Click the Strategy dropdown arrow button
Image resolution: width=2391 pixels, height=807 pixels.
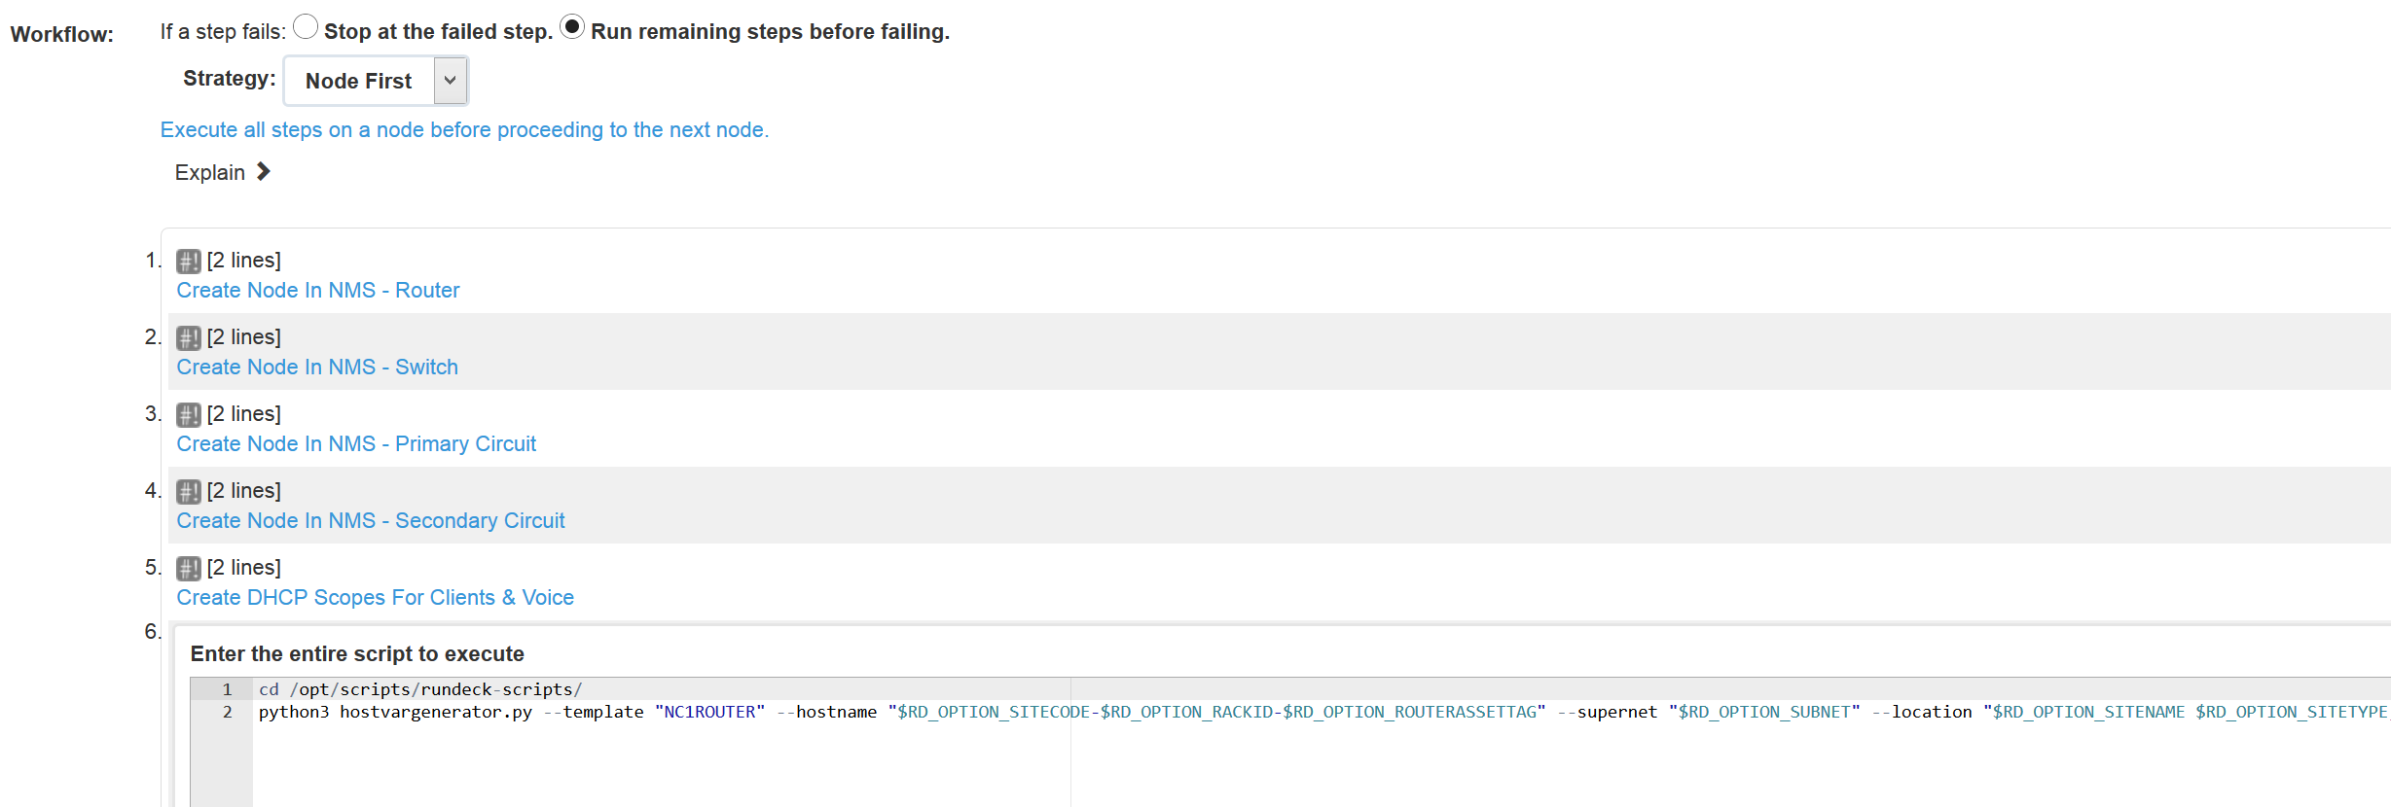point(450,81)
